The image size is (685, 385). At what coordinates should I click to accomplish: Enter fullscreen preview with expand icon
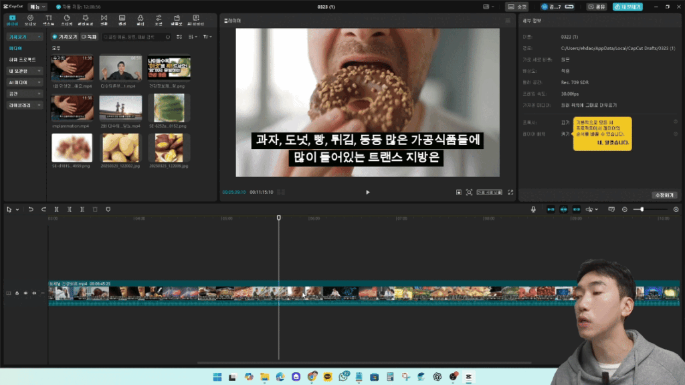(510, 192)
